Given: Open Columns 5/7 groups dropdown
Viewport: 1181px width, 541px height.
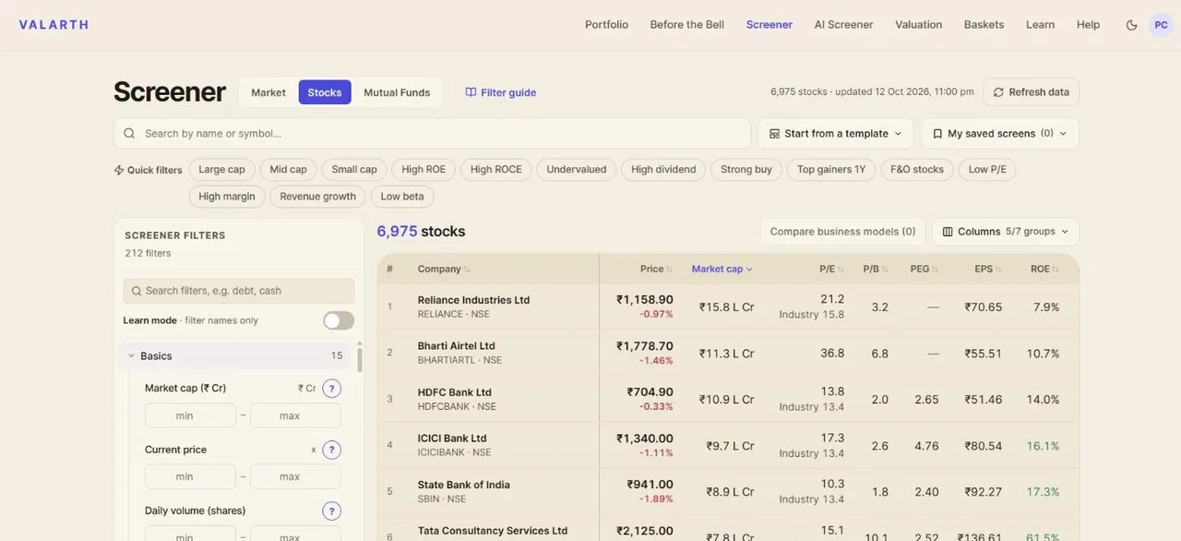Looking at the screenshot, I should click(x=1006, y=232).
